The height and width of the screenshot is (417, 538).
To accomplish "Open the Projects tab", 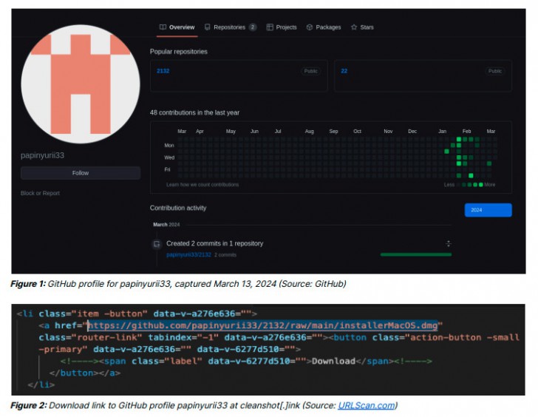I will (x=282, y=27).
